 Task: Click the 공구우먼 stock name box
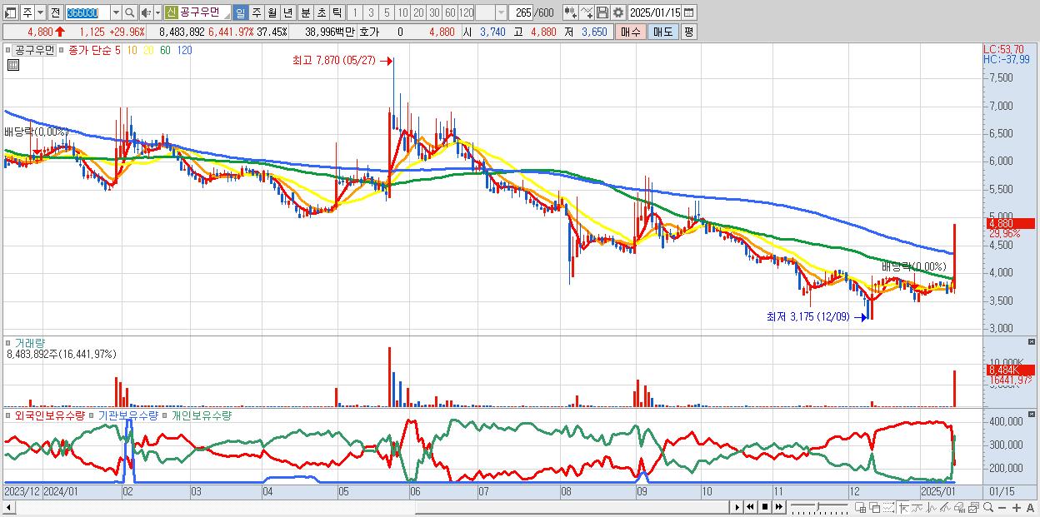click(x=205, y=12)
